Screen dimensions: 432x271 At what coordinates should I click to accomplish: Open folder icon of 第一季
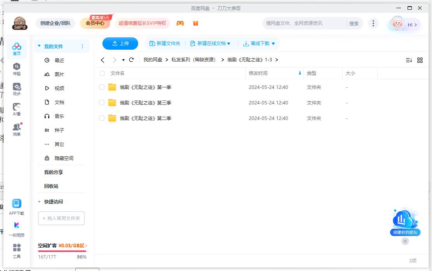tap(112, 87)
